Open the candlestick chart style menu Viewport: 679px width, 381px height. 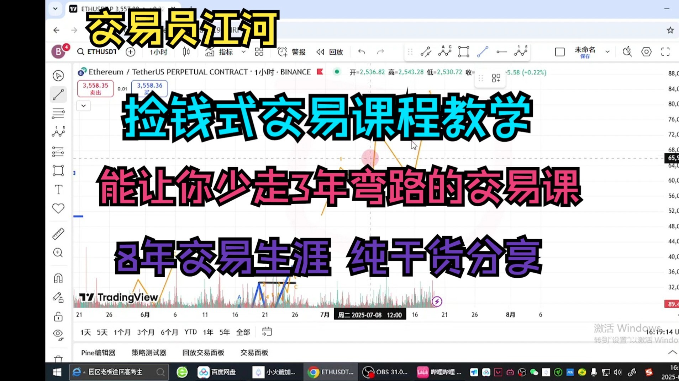pos(186,52)
